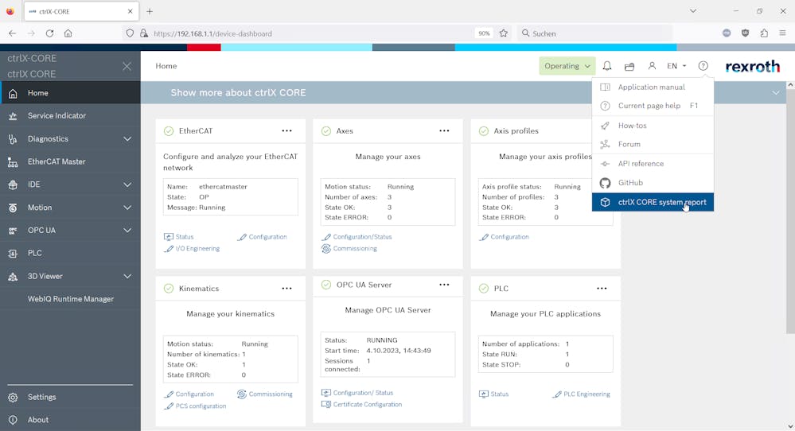The image size is (795, 431).
Task: Expand the Motion sidebar section
Action: [127, 208]
